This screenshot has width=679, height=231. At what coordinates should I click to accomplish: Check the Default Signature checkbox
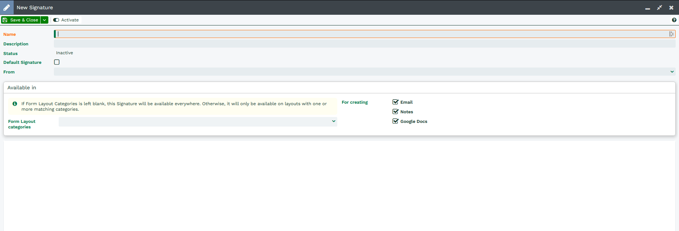click(57, 62)
